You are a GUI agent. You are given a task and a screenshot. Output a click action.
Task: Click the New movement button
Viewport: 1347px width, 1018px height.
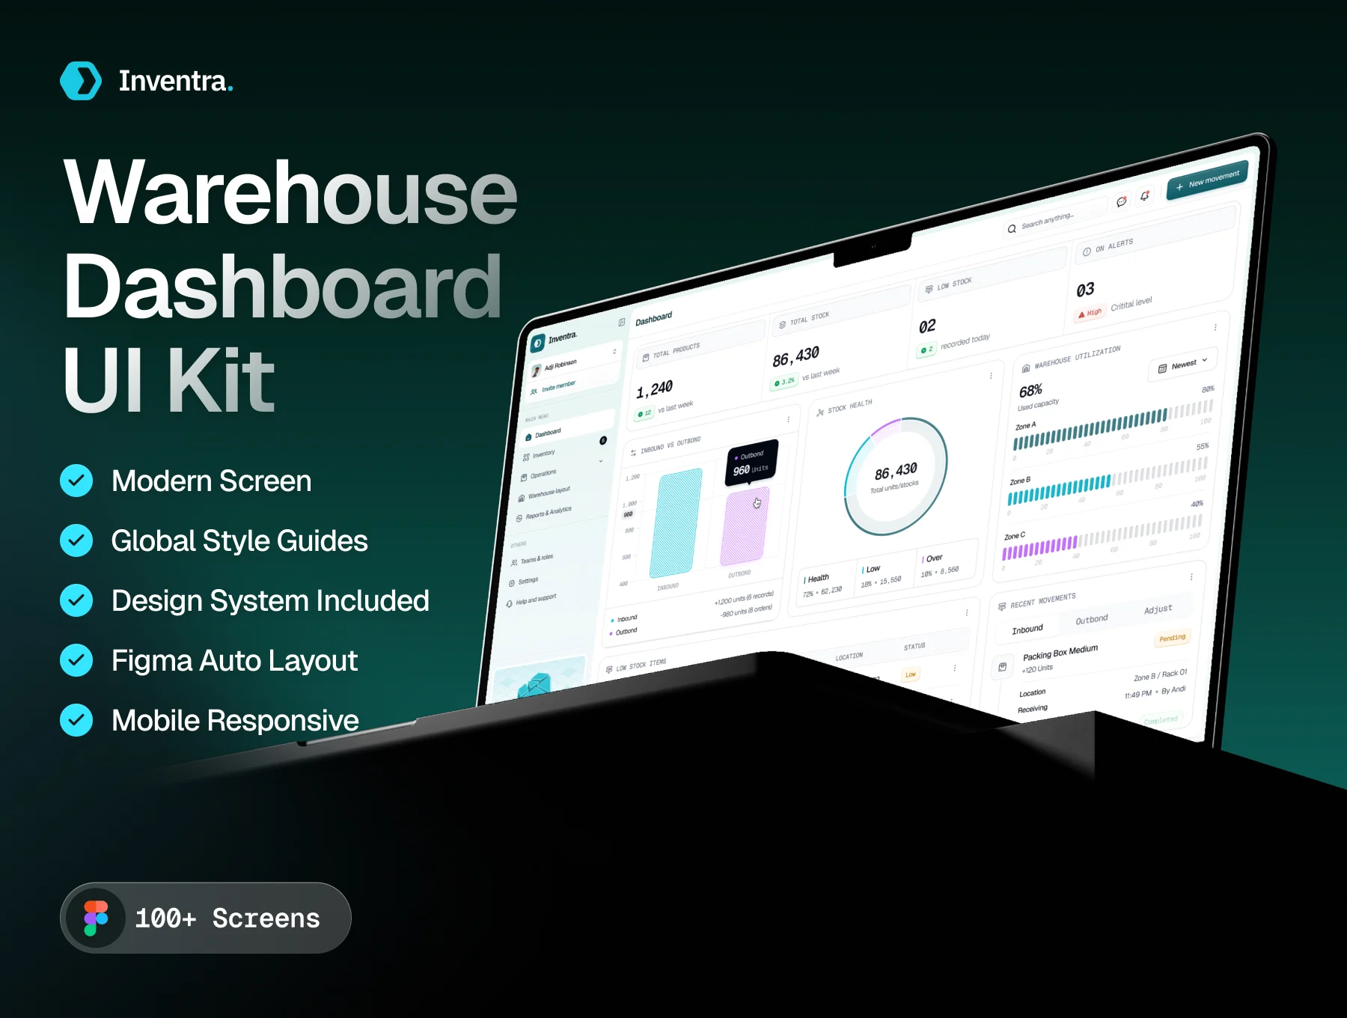[1207, 180]
